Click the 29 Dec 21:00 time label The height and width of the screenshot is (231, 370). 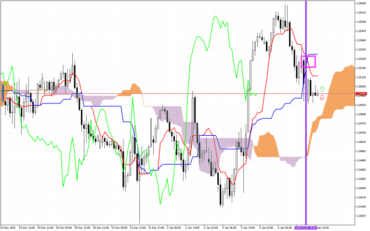click(45, 228)
